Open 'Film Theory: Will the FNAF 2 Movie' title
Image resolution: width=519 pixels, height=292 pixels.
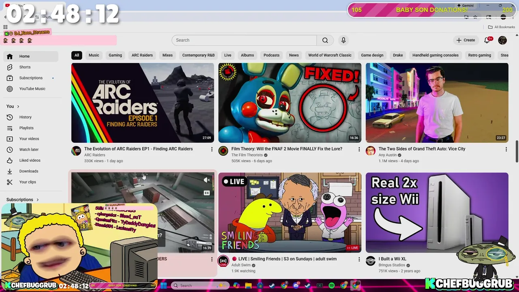[287, 149]
